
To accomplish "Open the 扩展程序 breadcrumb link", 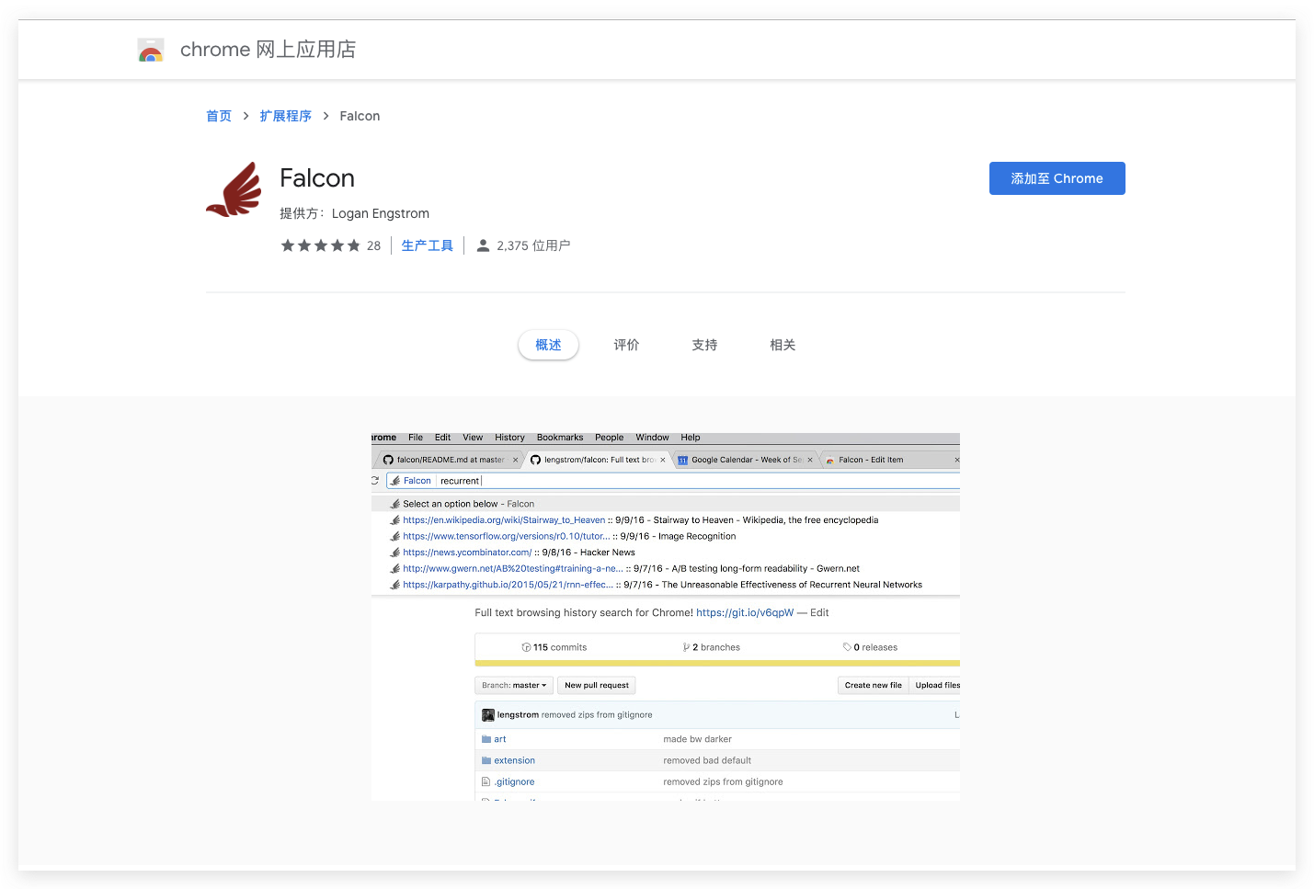I will pos(285,116).
